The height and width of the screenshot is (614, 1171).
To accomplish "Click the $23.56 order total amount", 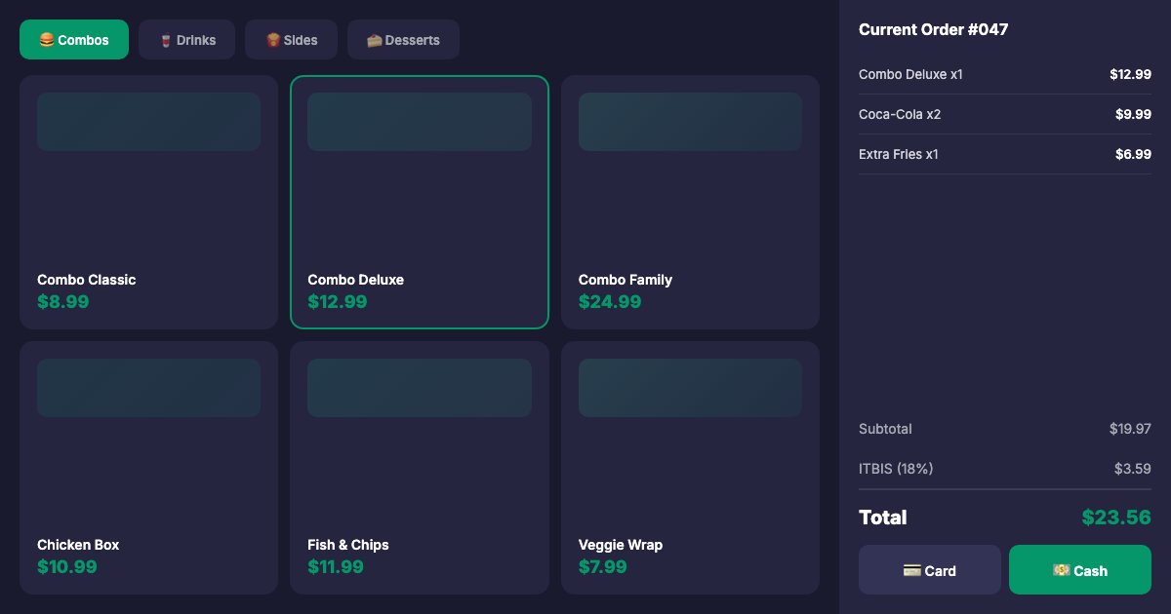I will pos(1115,518).
